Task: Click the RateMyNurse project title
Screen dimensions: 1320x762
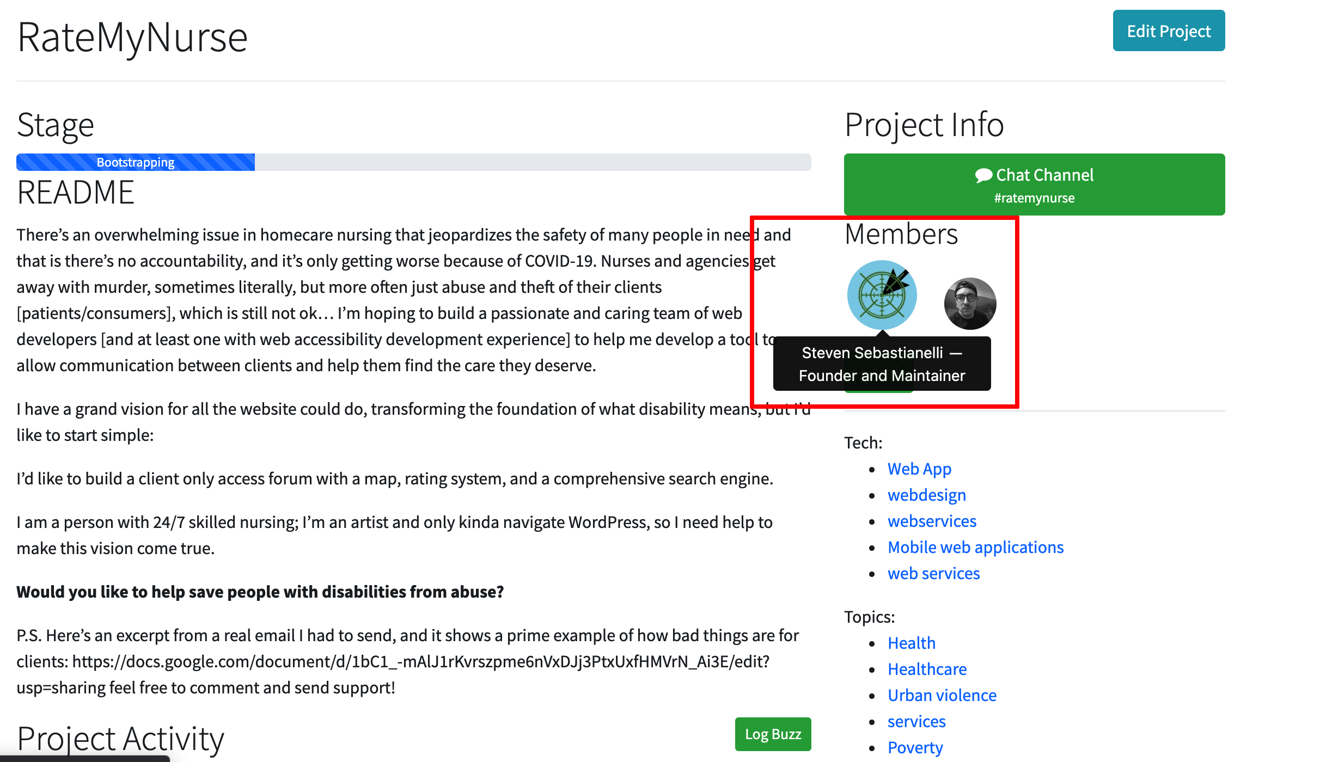Action: coord(132,38)
